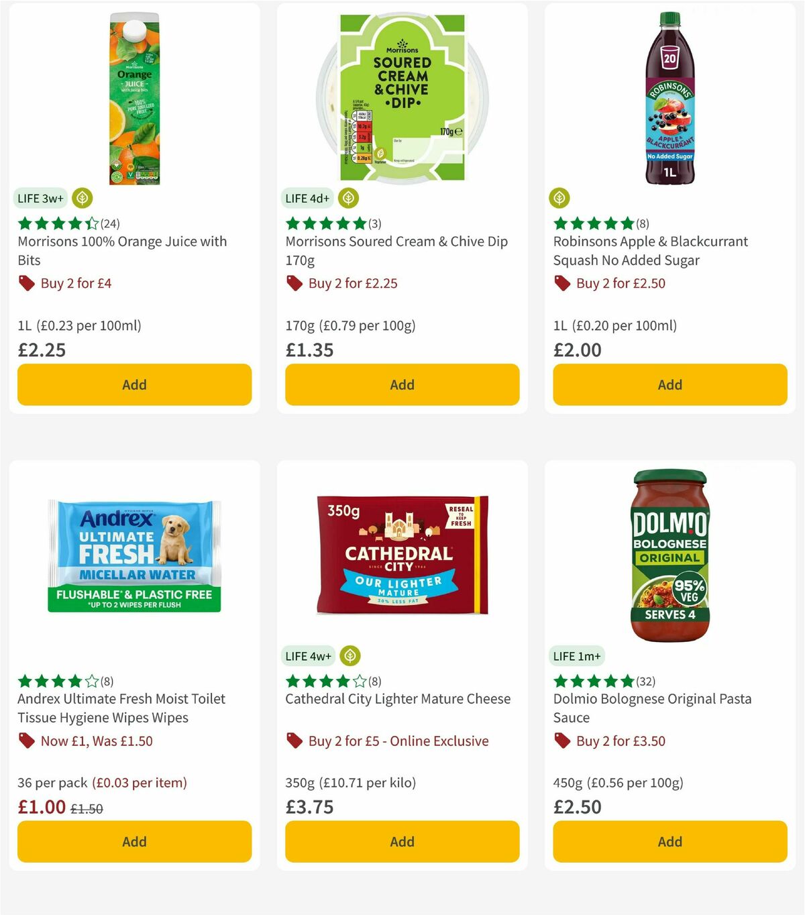The height and width of the screenshot is (915, 805).
Task: Add Andrex Ultimate Fresh wipes to basket
Action: click(134, 841)
